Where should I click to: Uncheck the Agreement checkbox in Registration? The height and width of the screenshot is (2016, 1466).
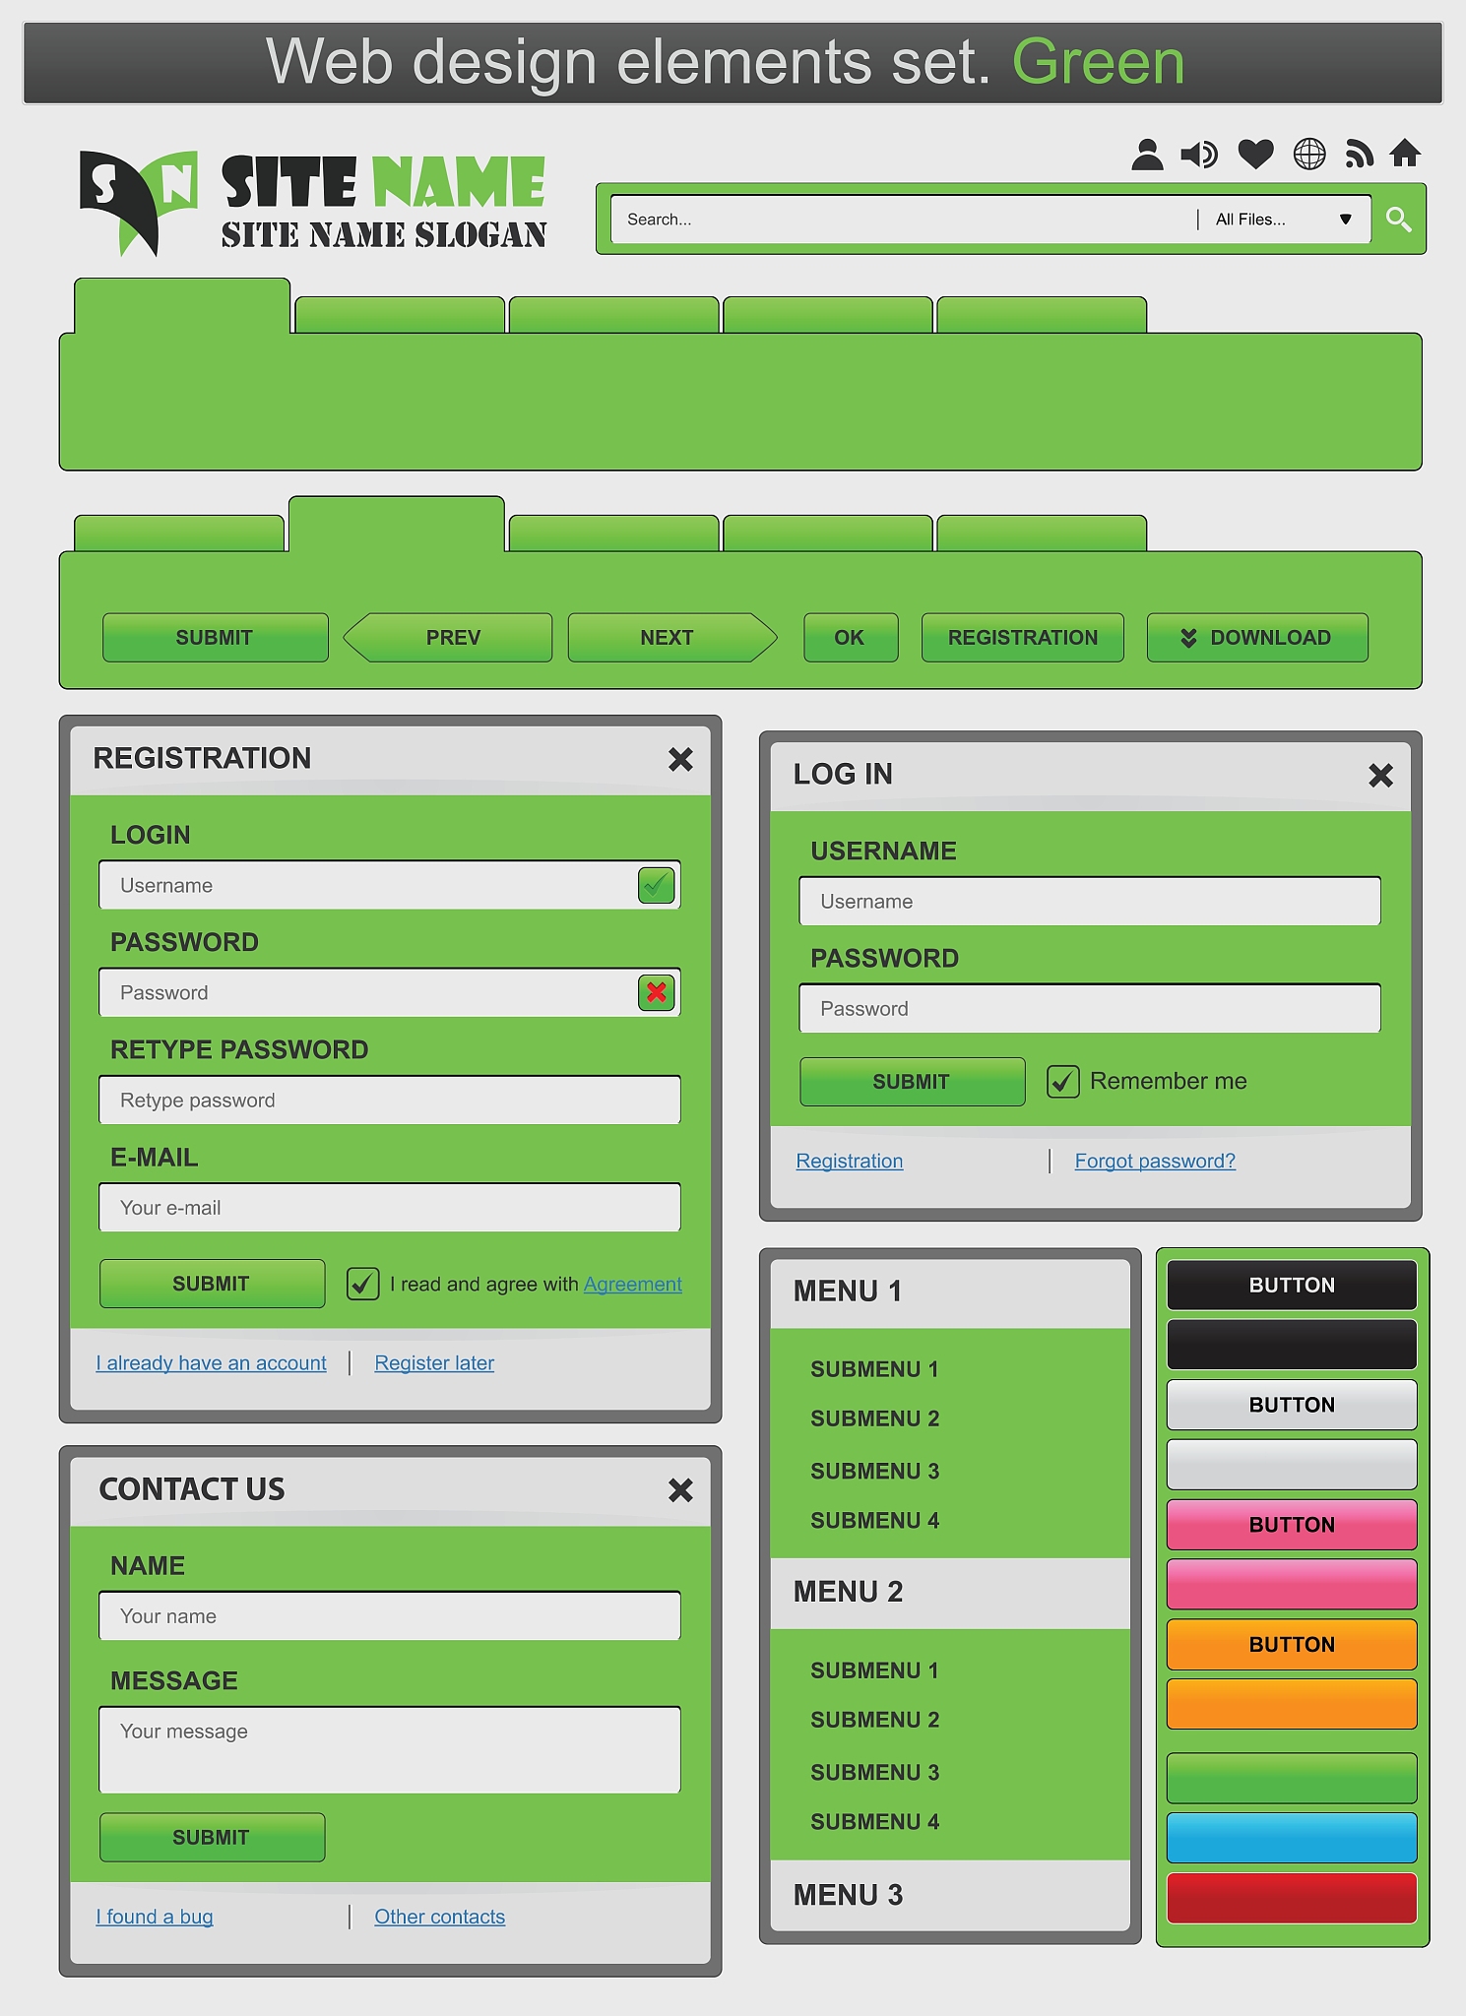(363, 1284)
